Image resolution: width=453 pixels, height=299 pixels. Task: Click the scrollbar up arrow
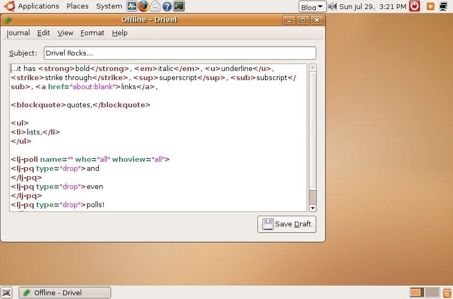point(313,68)
